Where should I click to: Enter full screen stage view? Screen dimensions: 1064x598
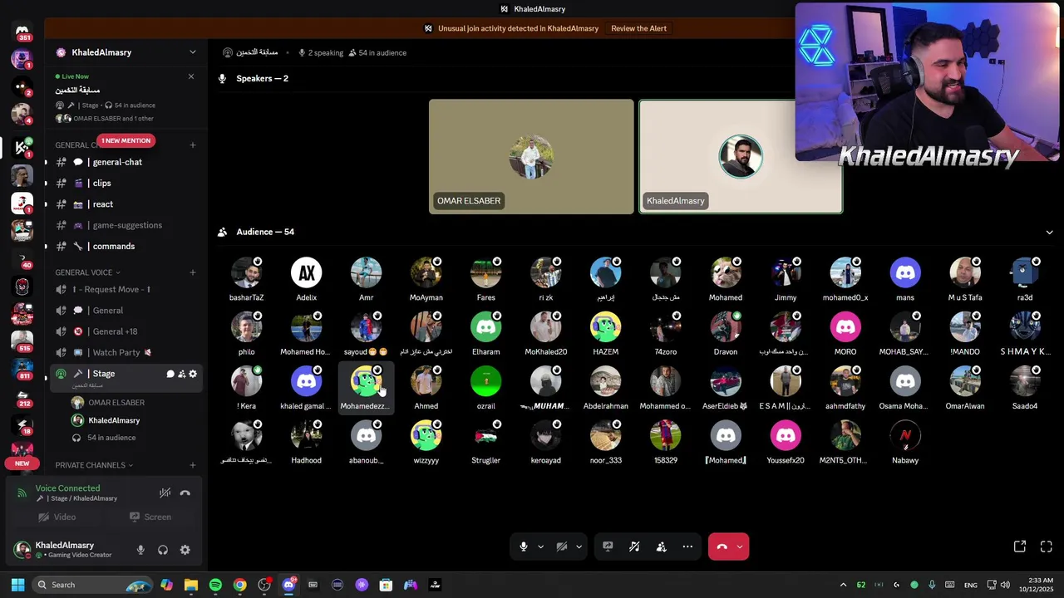click(1047, 547)
